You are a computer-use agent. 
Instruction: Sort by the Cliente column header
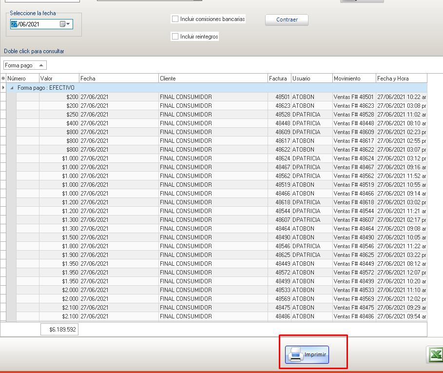coord(212,79)
